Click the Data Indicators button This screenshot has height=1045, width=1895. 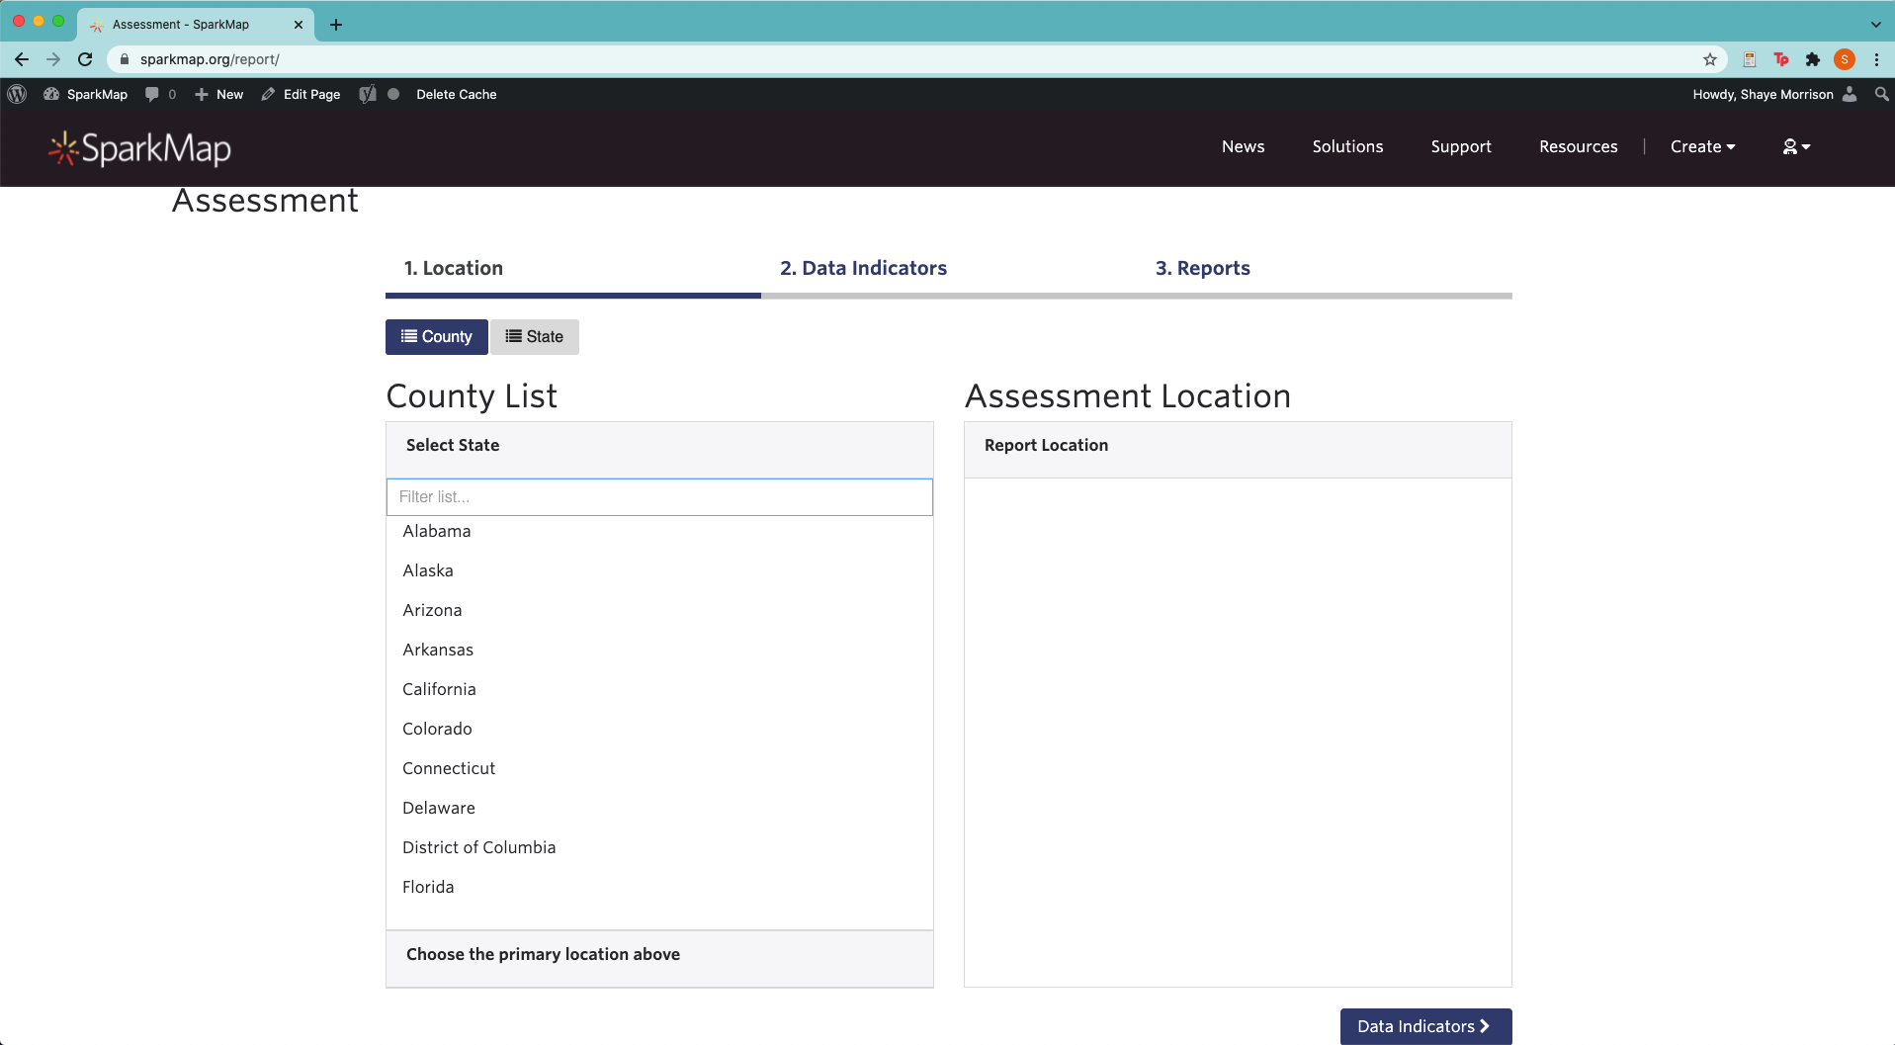pyautogui.click(x=1424, y=1026)
